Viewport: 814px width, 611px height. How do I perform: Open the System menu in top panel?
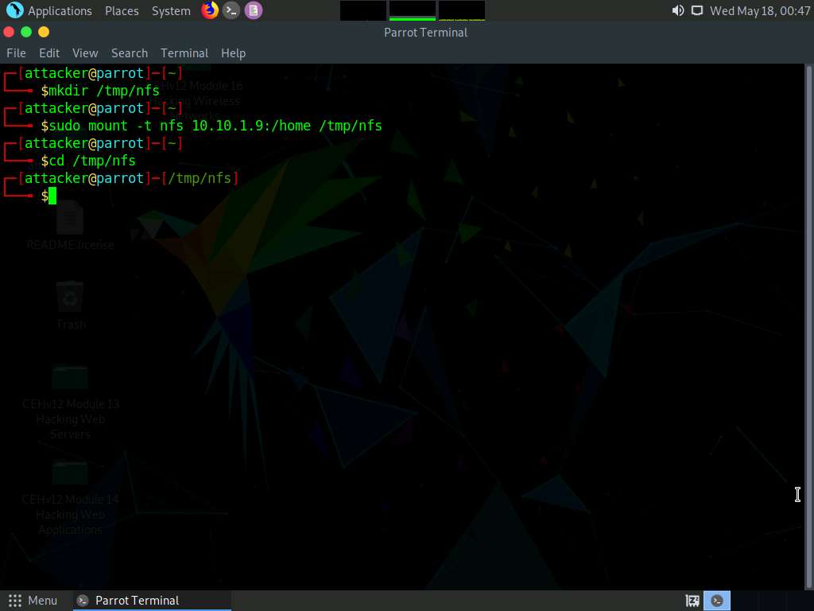(x=171, y=10)
